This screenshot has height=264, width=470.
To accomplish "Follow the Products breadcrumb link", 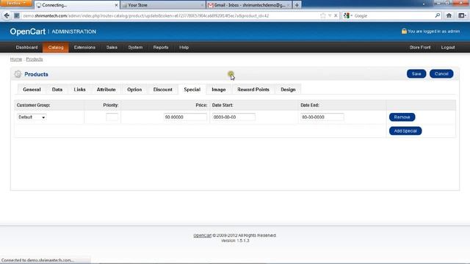I will pos(35,59).
